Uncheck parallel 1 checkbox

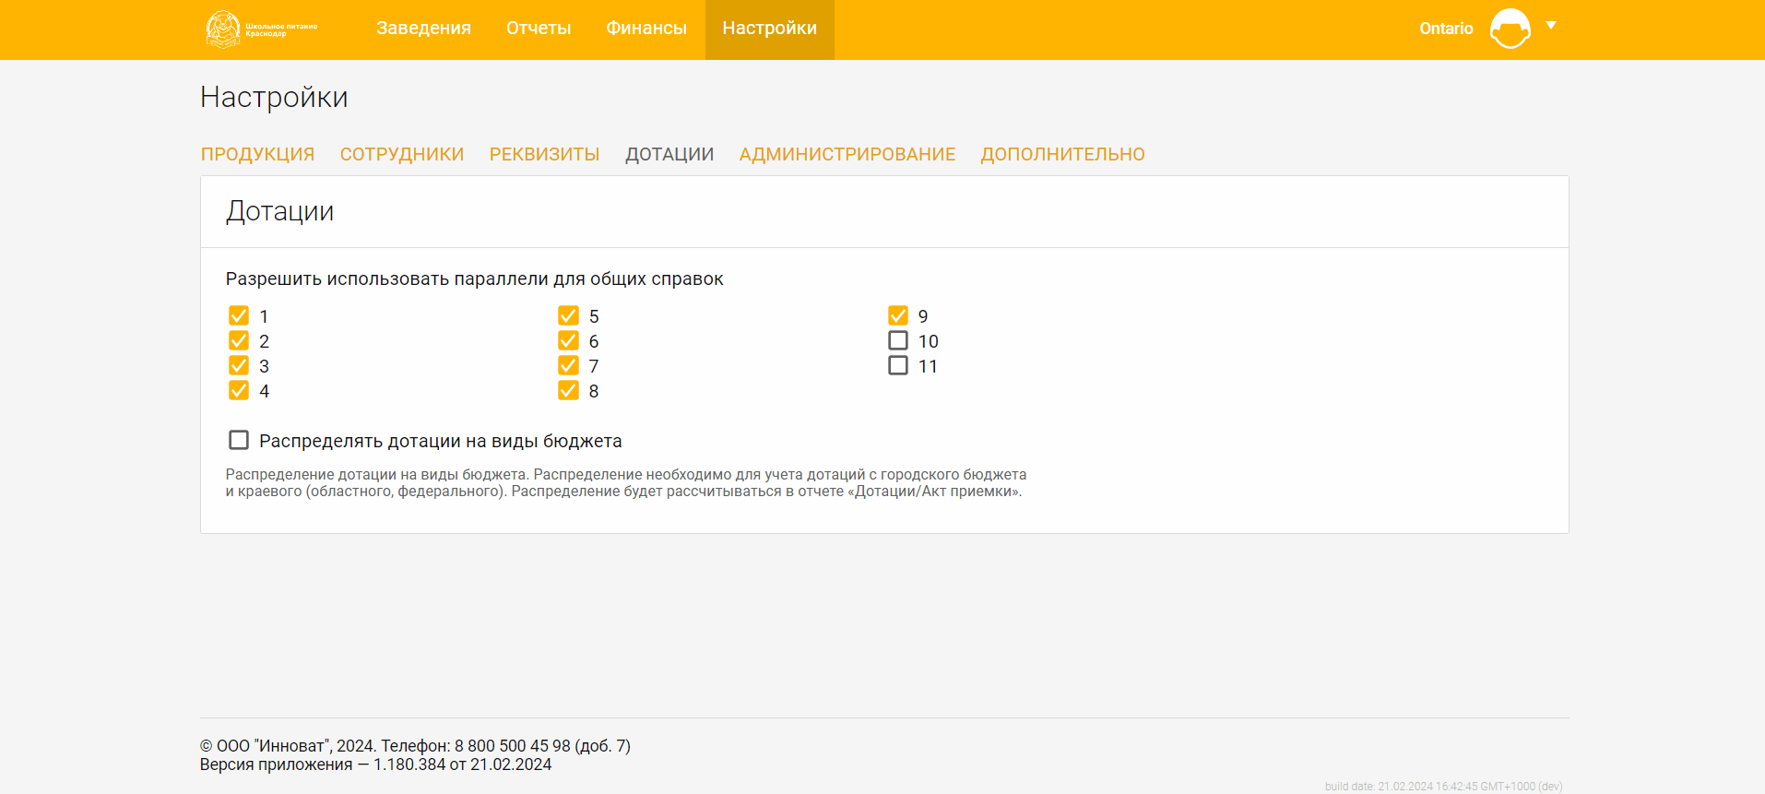point(239,316)
